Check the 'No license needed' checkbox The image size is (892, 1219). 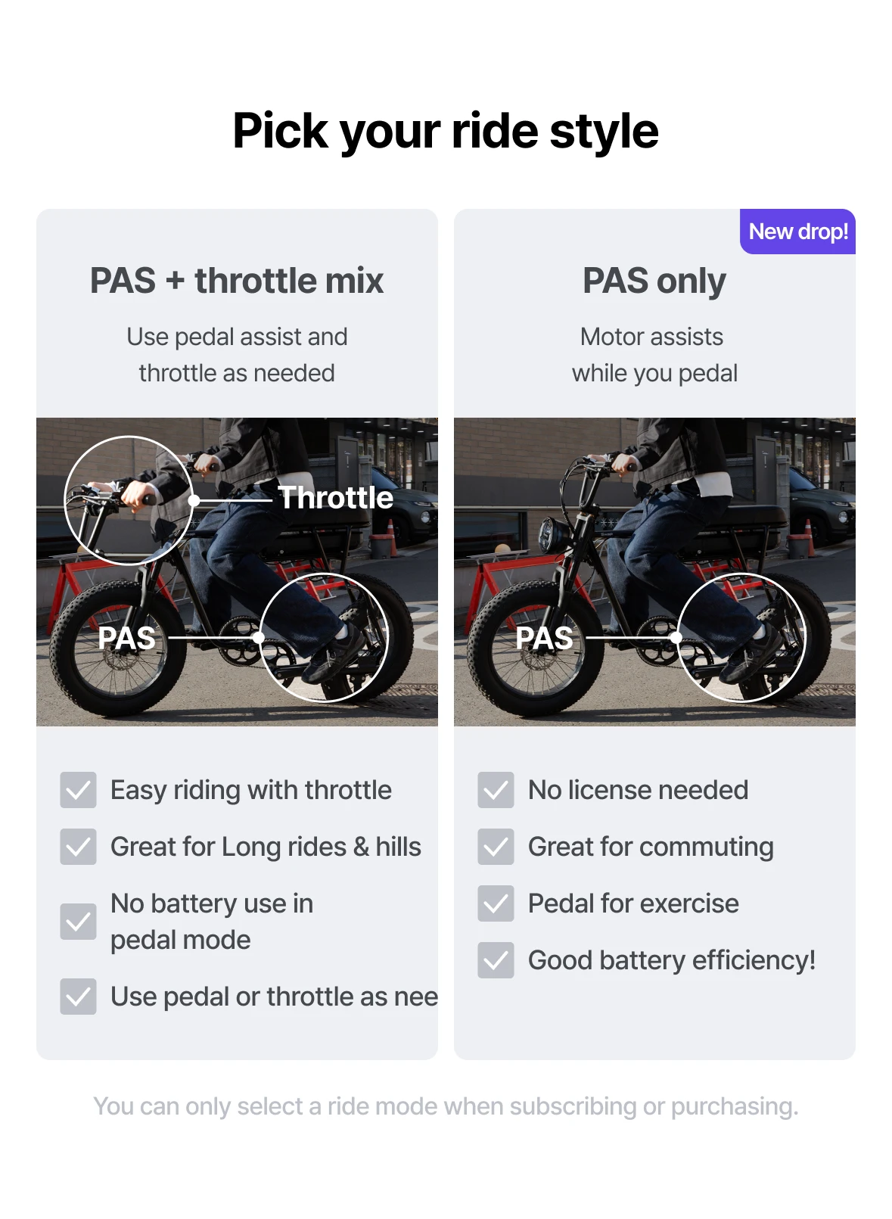[x=496, y=790]
